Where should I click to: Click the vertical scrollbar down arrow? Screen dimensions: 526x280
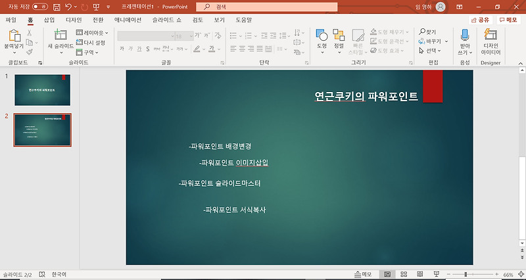pos(521,243)
